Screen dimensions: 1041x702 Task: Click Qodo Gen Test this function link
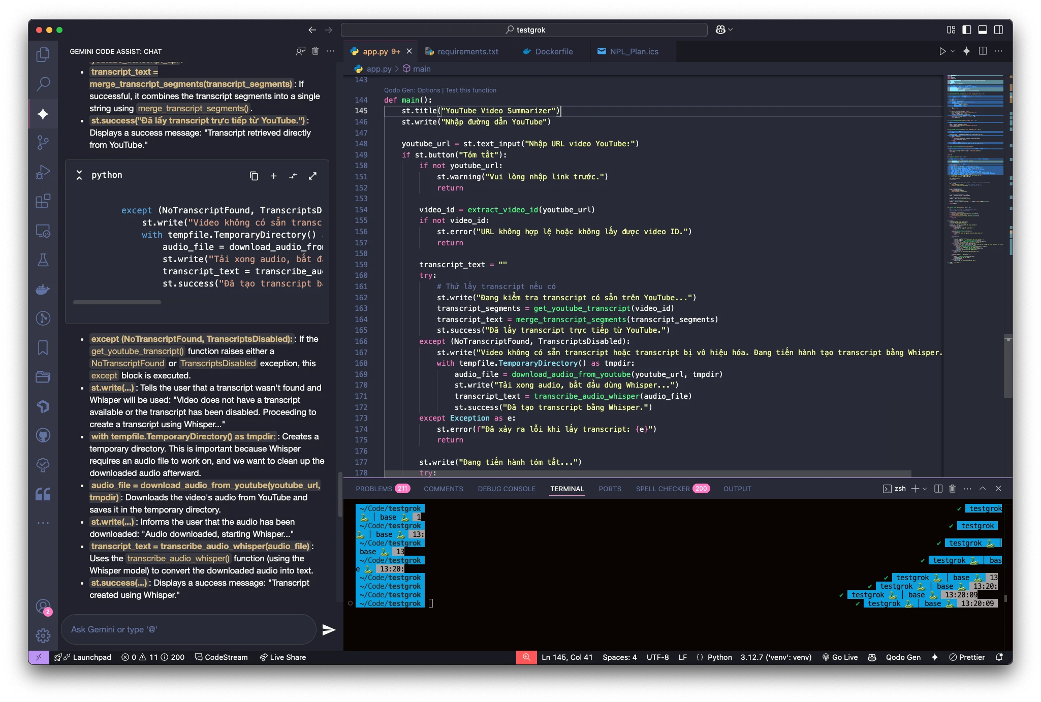[x=471, y=90]
